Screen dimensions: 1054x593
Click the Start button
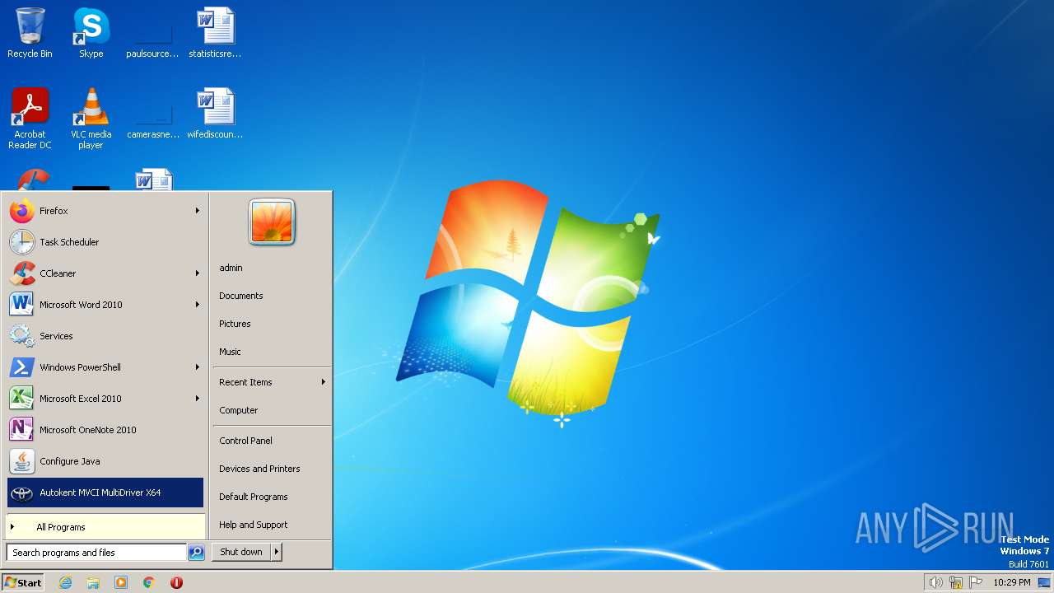(x=23, y=582)
